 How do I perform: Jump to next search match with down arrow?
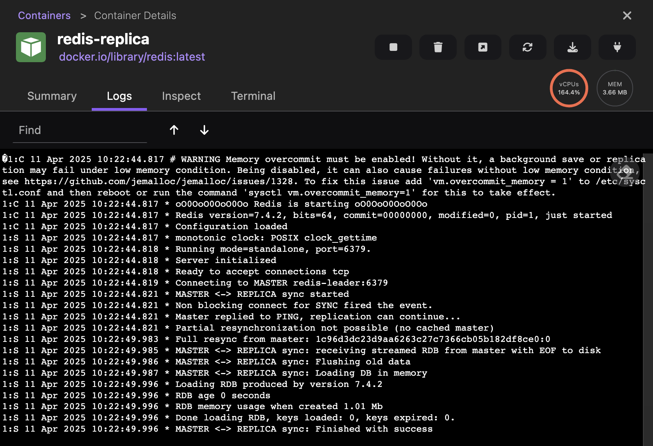tap(204, 130)
